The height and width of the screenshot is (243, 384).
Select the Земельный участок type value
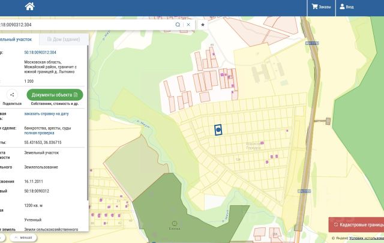(x=41, y=152)
